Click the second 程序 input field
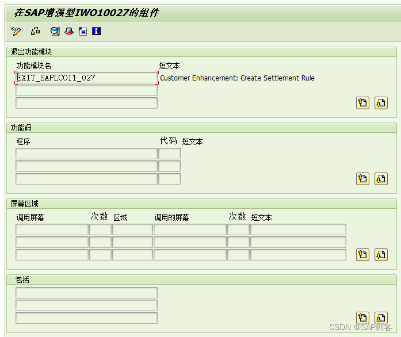The image size is (401, 337). click(86, 166)
